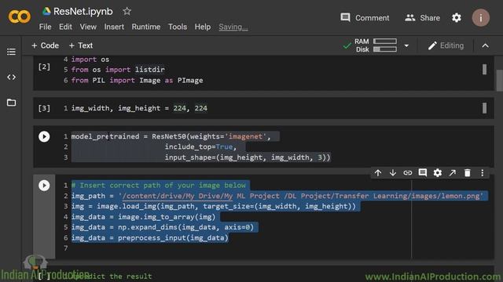Move the selected cell up
The image size is (503, 282).
pos(378,173)
